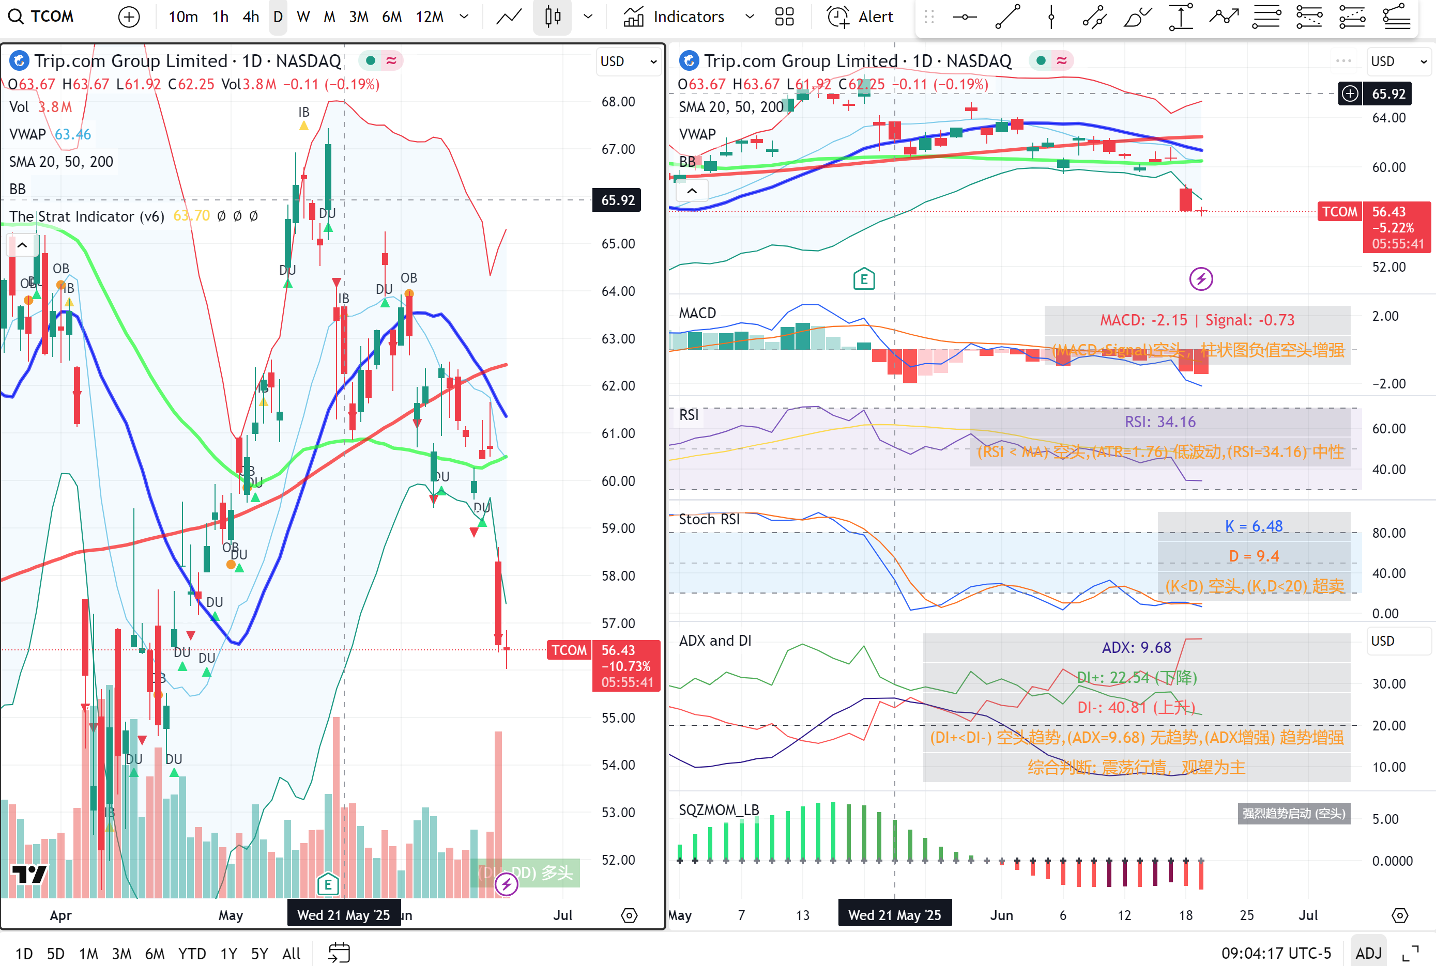The height and width of the screenshot is (966, 1436).
Task: Select the trend line drawing tool
Action: 1007,17
